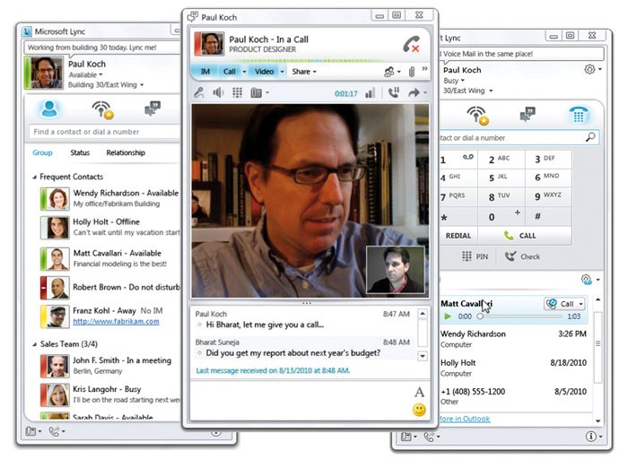The width and height of the screenshot is (619, 459).
Task: Click the paperclip attachment icon
Action: tap(412, 71)
